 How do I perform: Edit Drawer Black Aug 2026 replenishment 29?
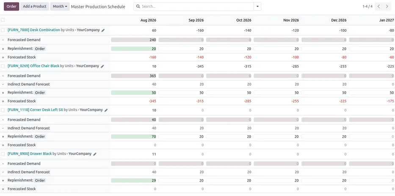point(133,180)
